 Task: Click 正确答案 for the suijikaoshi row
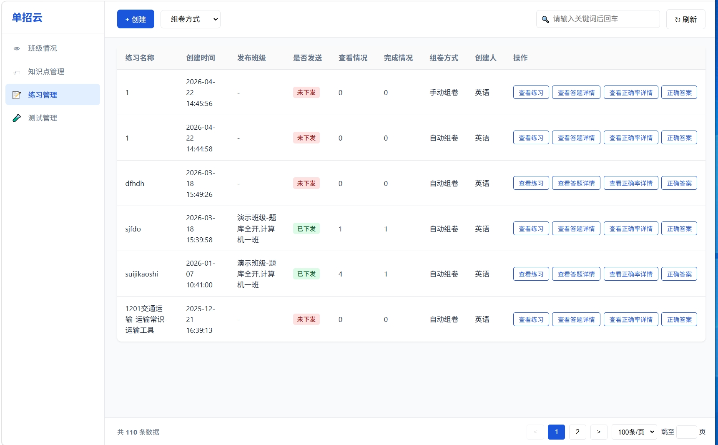click(679, 274)
